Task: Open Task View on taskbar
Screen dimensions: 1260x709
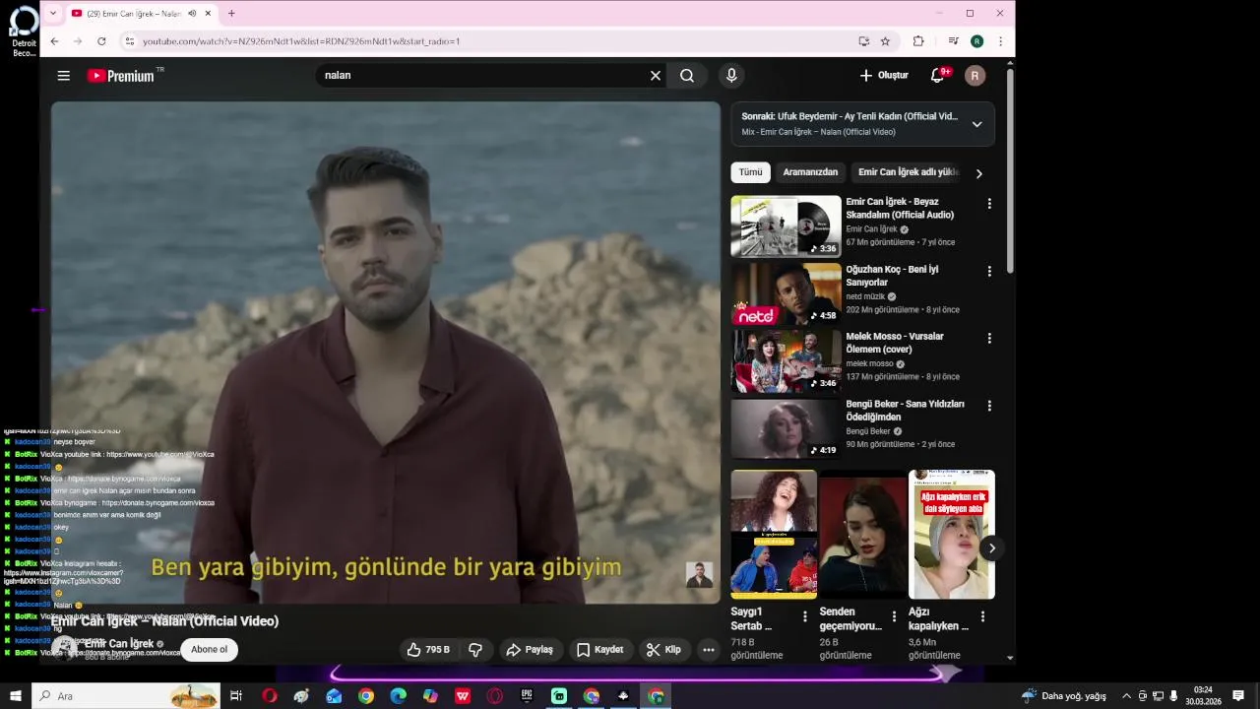Action: [x=236, y=696]
